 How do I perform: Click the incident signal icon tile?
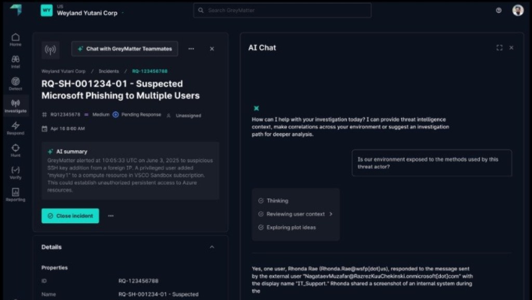[x=50, y=50]
